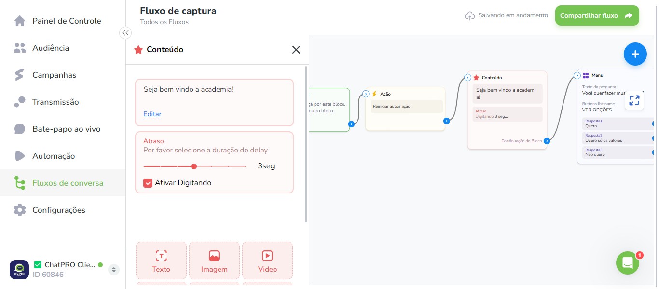Open Configurações menu item
The image size is (659, 289).
[x=63, y=210]
